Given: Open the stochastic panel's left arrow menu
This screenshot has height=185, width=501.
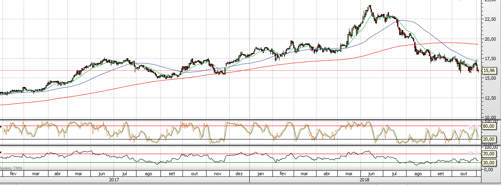Looking at the screenshot, I should pyautogui.click(x=1, y=127).
